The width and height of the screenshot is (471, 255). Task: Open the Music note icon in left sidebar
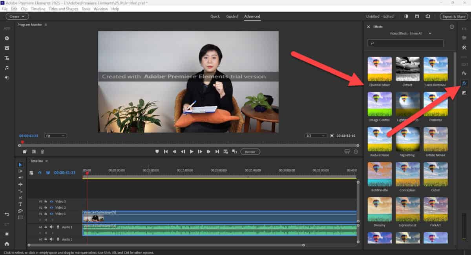coord(7,67)
